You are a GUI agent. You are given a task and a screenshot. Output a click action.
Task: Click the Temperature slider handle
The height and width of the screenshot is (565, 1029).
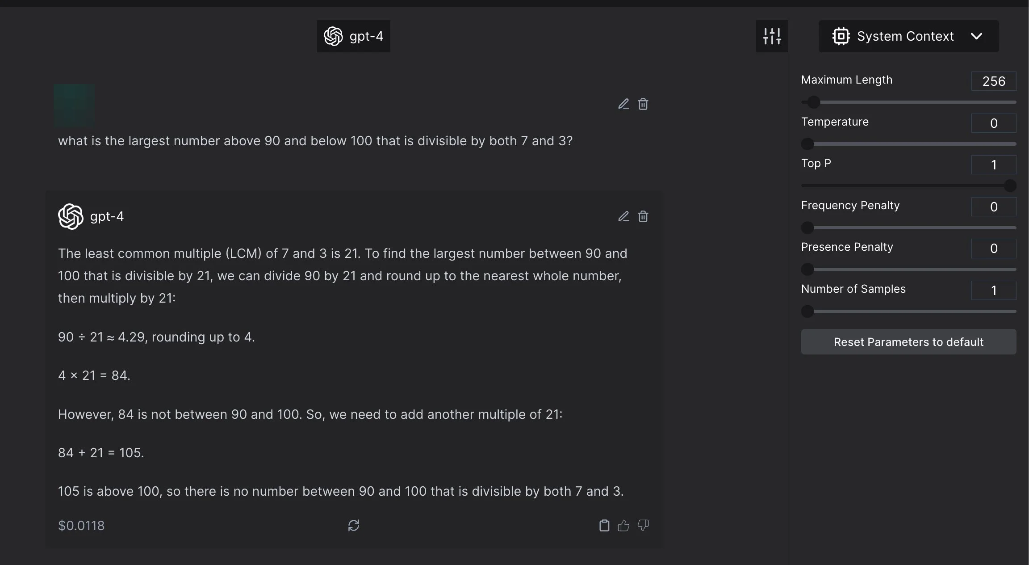tap(807, 144)
